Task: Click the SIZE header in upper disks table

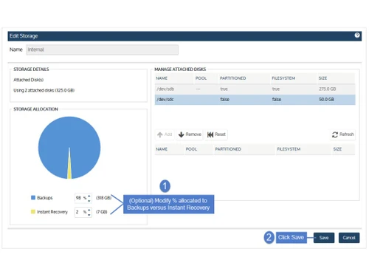Action: point(323,78)
